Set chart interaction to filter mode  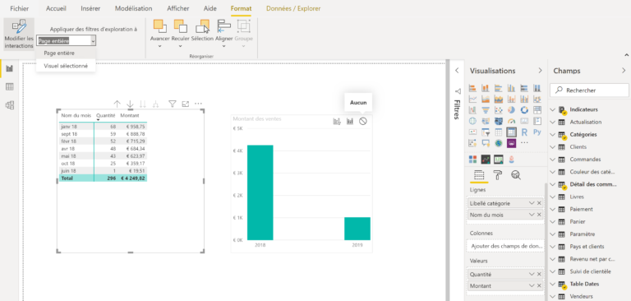[337, 121]
